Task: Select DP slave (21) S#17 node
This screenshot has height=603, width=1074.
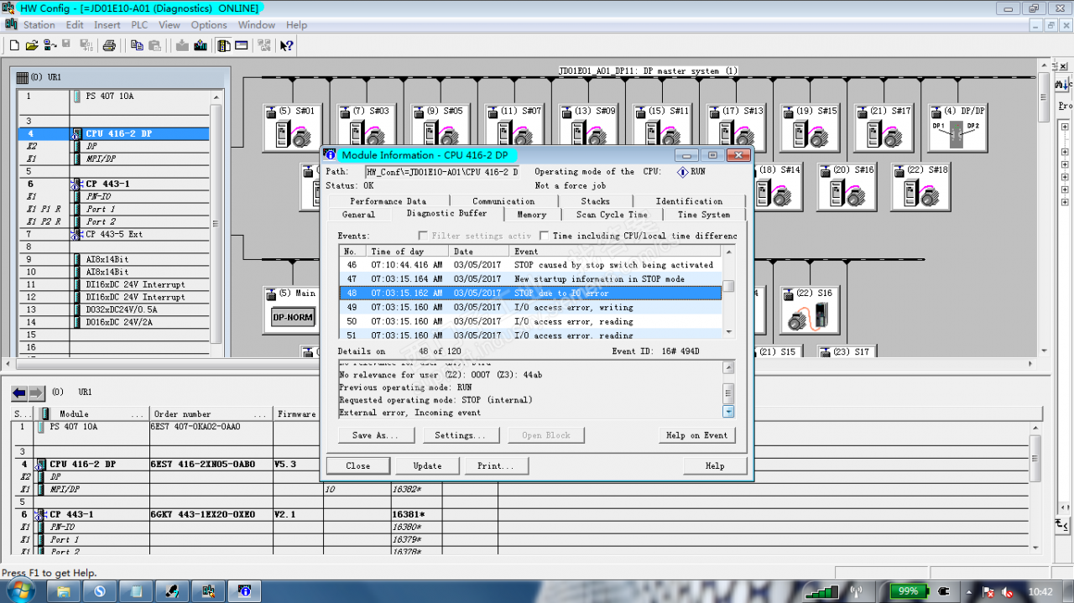Action: pyautogui.click(x=884, y=127)
